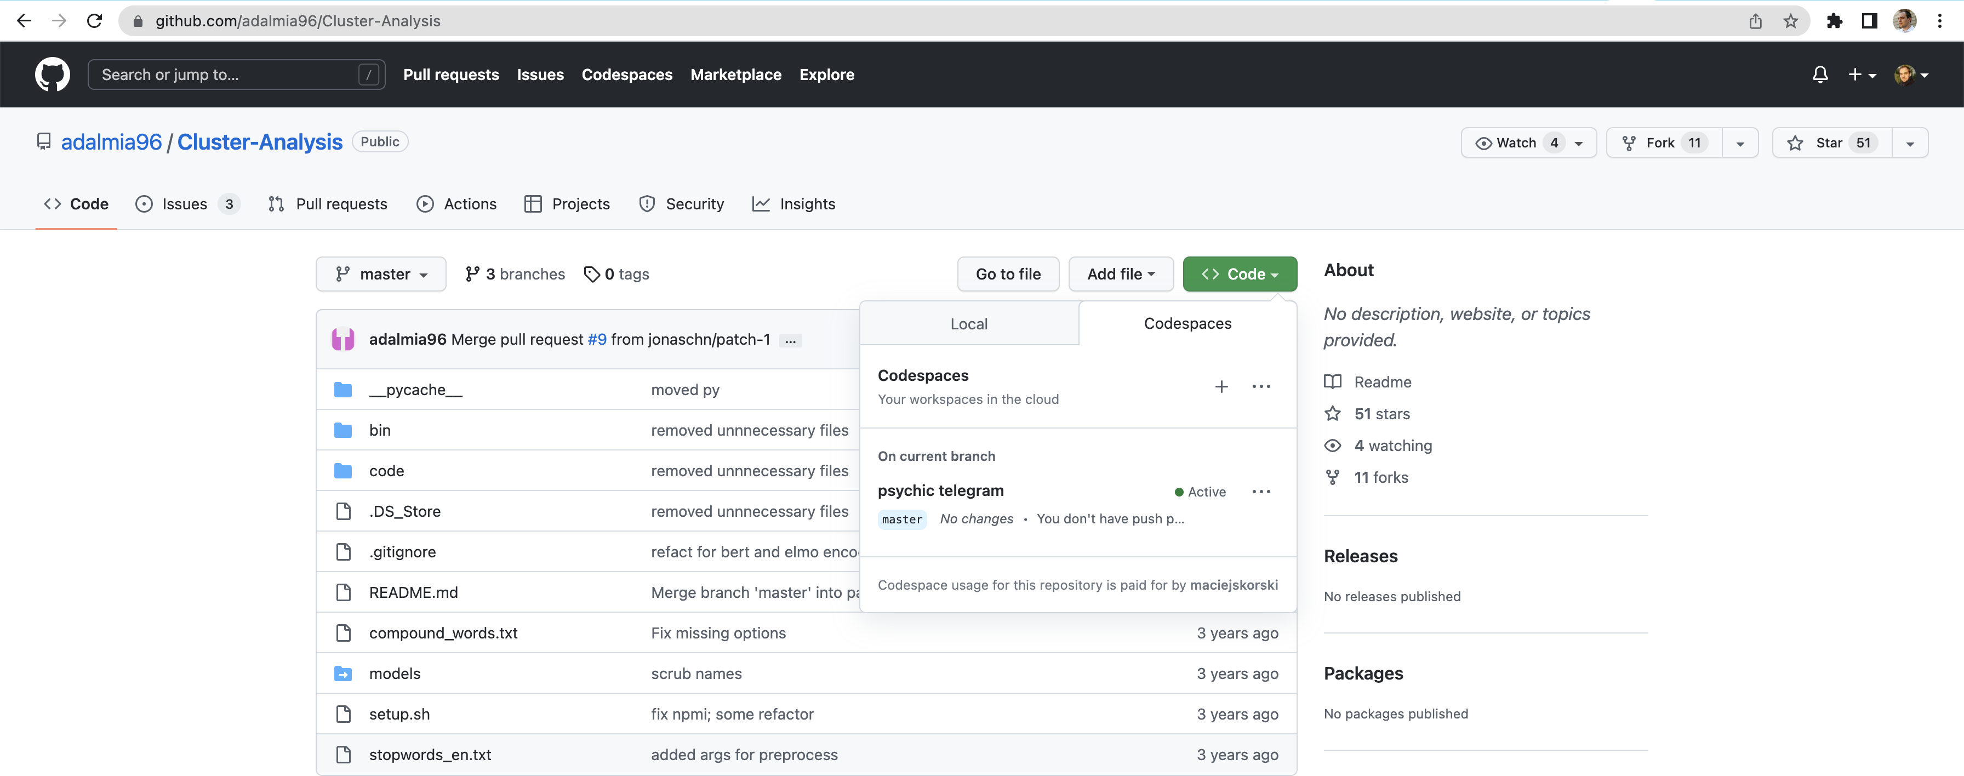The width and height of the screenshot is (1964, 776).
Task: Open Cluster-Analysis repository title link
Action: [260, 142]
